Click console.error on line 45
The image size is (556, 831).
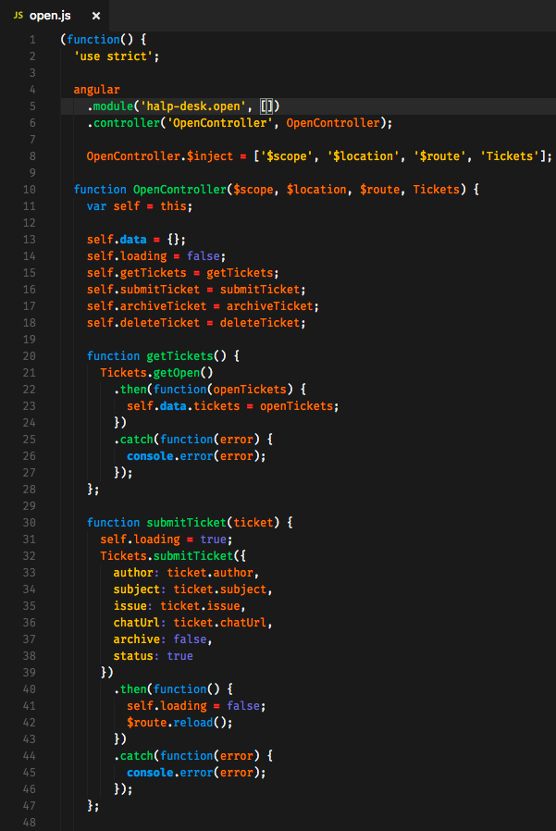click(169, 773)
